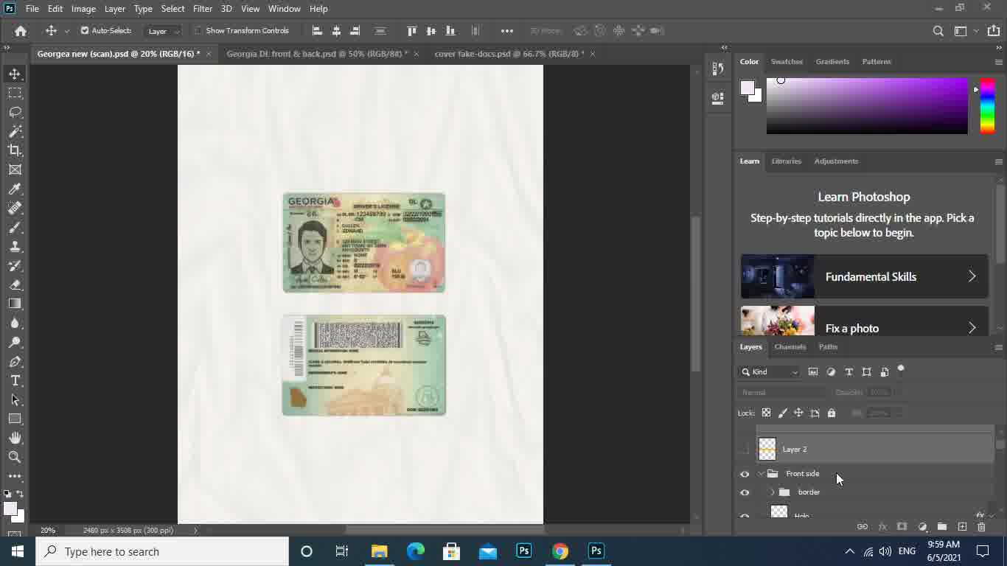Toggle lock image pixels brush icon
This screenshot has height=566, width=1007.
[x=783, y=413]
